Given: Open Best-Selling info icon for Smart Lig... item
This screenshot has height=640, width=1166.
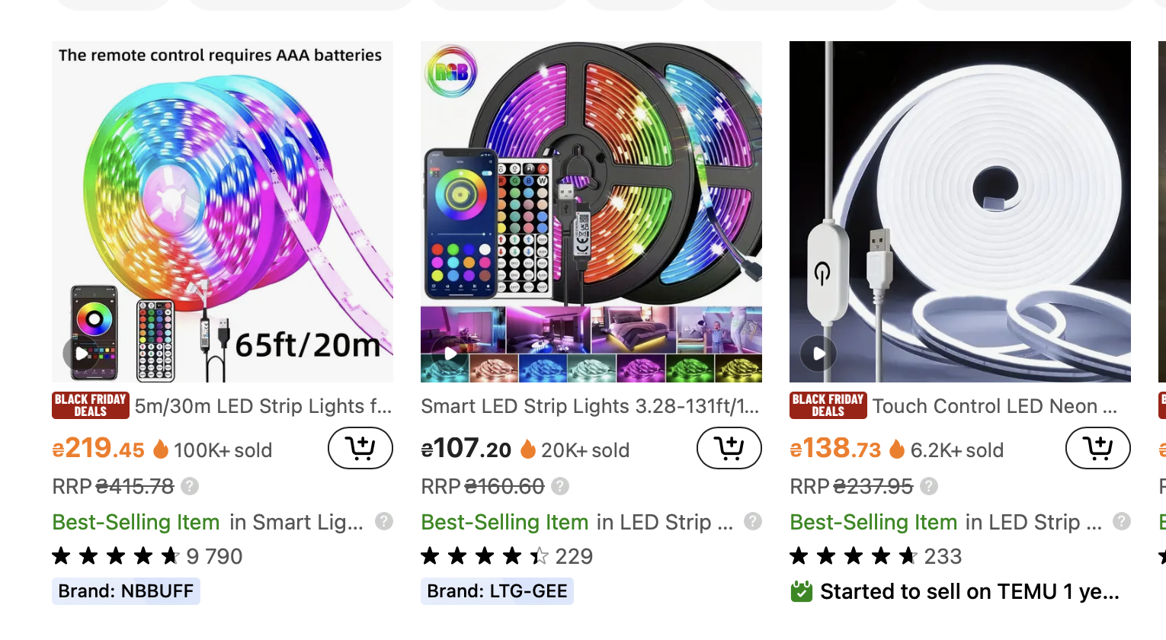Looking at the screenshot, I should click(384, 521).
